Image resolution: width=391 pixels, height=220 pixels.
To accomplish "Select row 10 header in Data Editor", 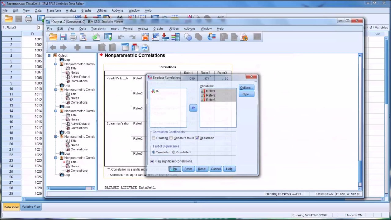I will click(x=11, y=89).
